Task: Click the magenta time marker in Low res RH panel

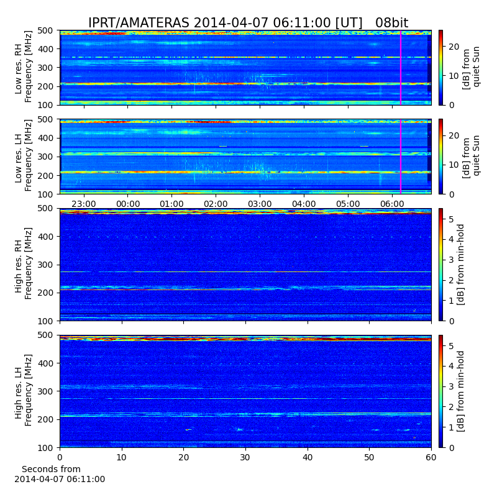Action: pyautogui.click(x=401, y=67)
